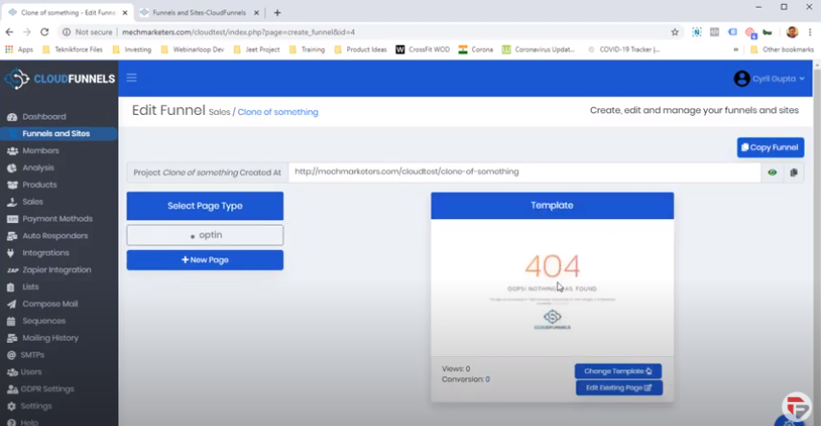Click the hamburger menu icon in header
821x426 pixels.
[x=131, y=78]
